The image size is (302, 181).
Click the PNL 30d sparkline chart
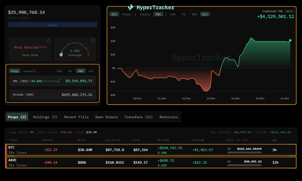[x=51, y=81]
